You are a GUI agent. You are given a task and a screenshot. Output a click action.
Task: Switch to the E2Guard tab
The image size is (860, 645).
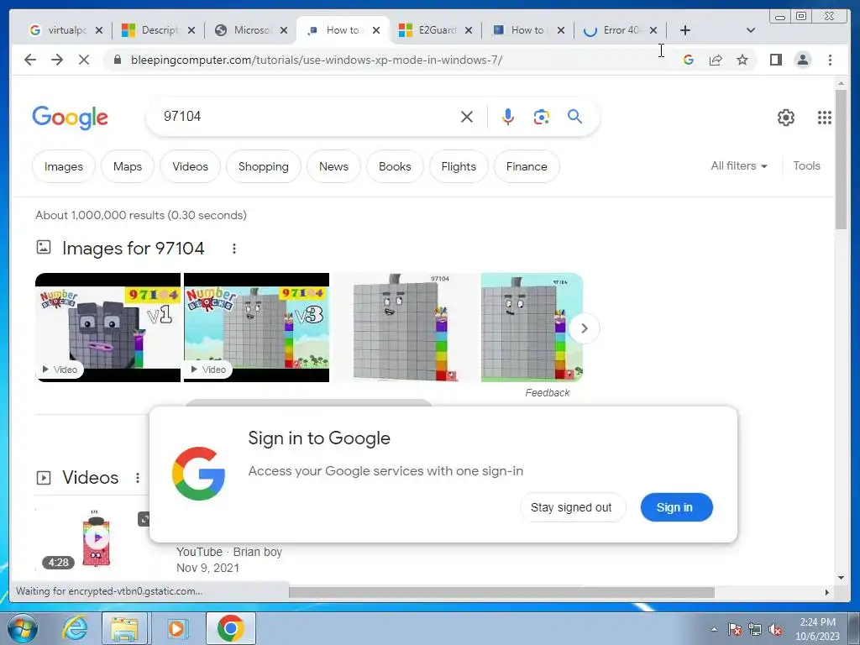pyautogui.click(x=436, y=30)
